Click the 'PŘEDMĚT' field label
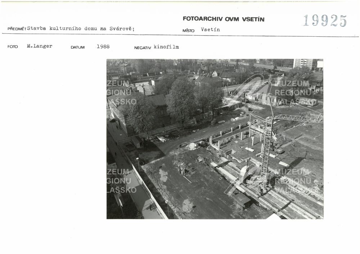360x254 pixels. coord(17,29)
